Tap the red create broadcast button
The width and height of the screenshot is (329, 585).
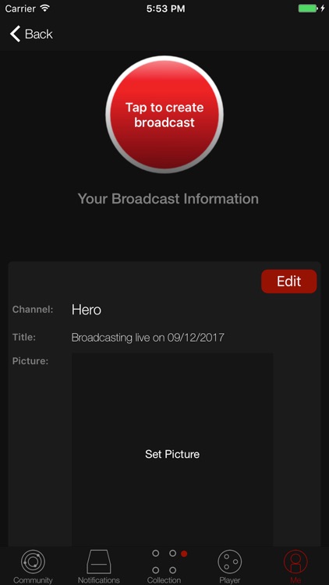pos(164,115)
